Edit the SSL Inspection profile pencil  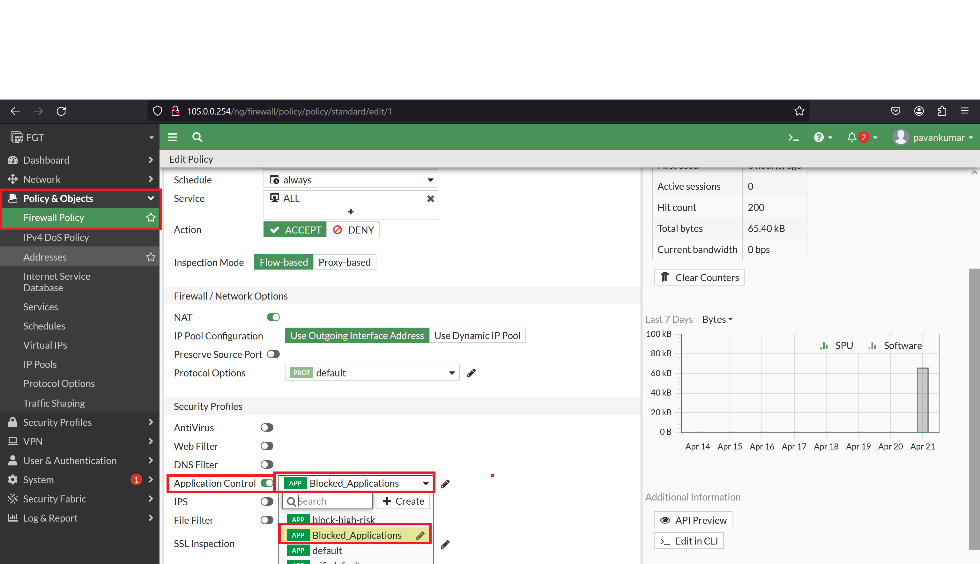tap(445, 545)
